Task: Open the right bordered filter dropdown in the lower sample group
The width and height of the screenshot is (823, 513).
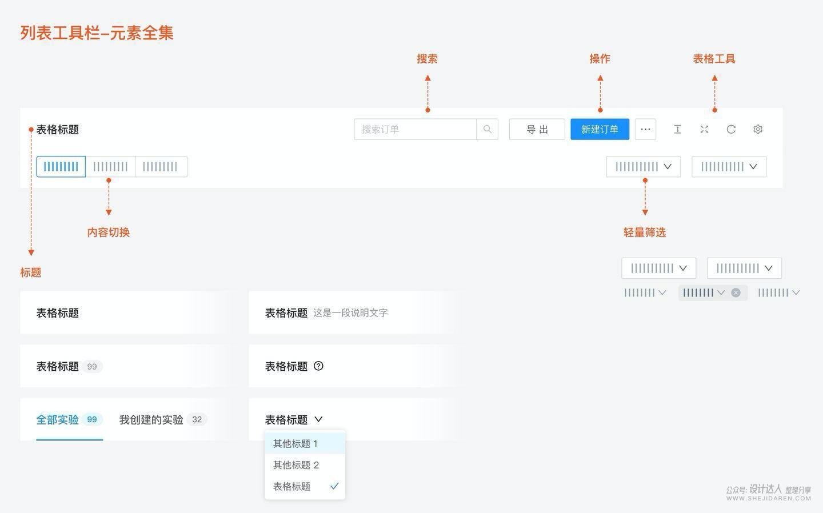Action: coord(744,268)
